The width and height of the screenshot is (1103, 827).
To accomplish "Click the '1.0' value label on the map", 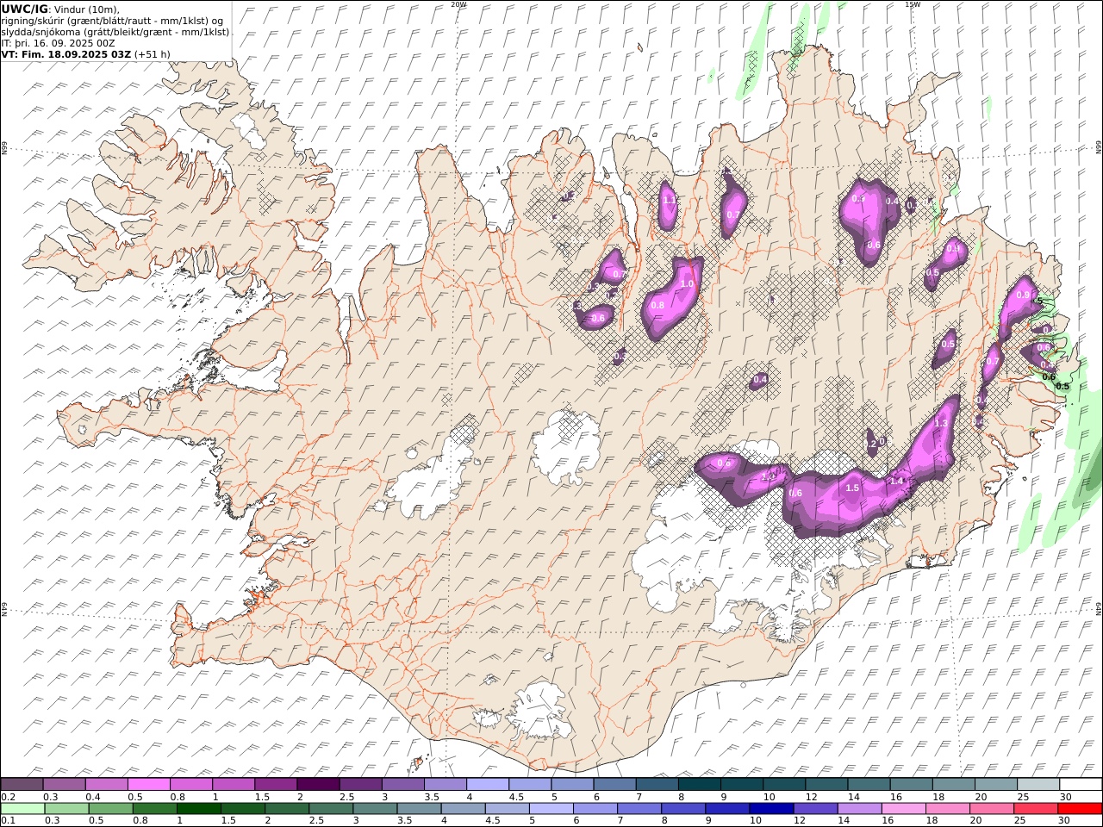I will [687, 283].
